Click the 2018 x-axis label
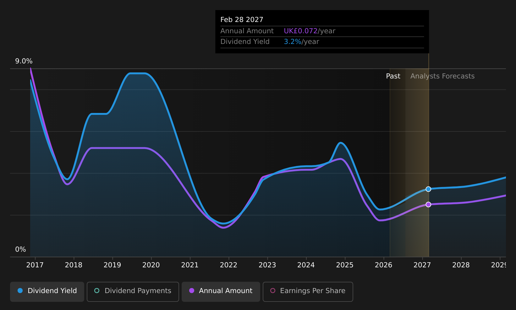The width and height of the screenshot is (516, 310). click(74, 265)
